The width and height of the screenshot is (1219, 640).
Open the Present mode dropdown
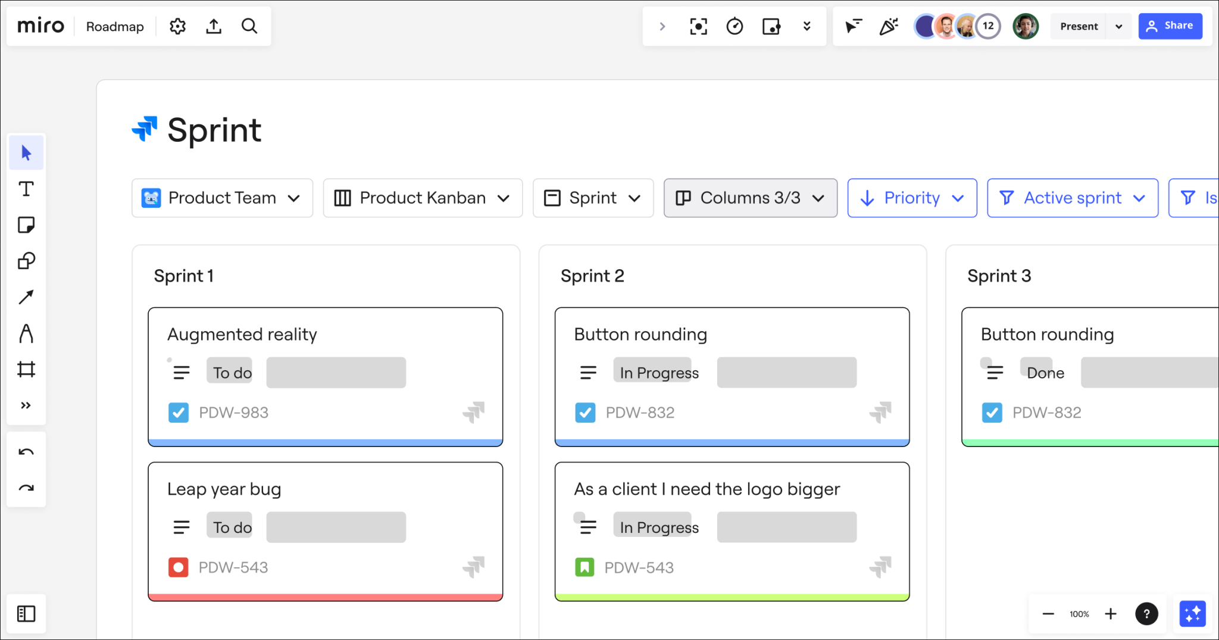tap(1118, 26)
